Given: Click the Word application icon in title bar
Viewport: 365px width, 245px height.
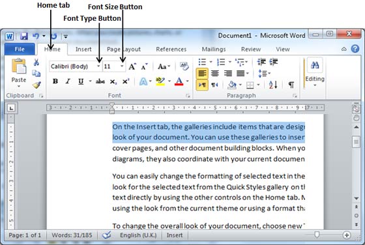Looking at the screenshot, I should pyautogui.click(x=10, y=36).
